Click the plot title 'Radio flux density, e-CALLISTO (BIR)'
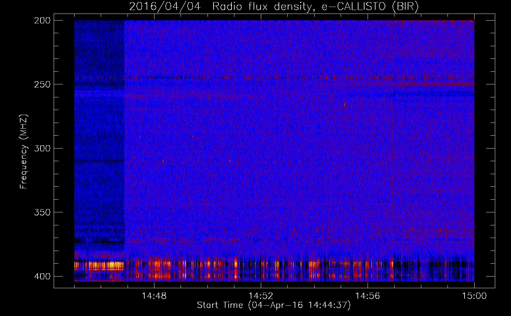This screenshot has width=511, height=316. coord(315,6)
